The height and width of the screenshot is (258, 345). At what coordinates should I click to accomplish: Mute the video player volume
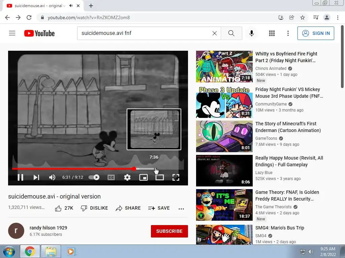(52, 177)
